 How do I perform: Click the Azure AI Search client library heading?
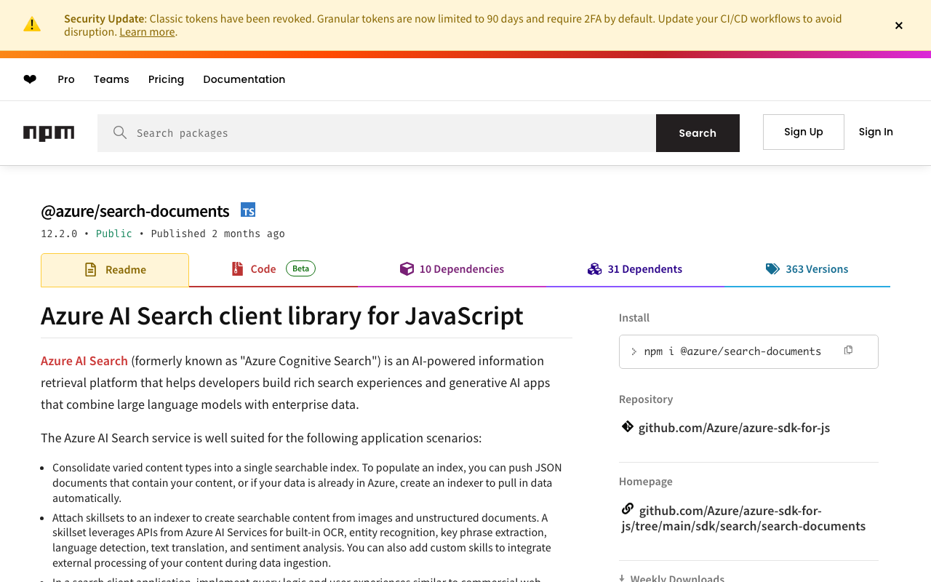pyautogui.click(x=282, y=316)
